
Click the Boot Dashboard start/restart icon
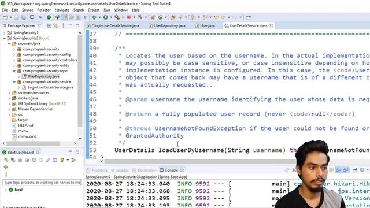point(6,160)
